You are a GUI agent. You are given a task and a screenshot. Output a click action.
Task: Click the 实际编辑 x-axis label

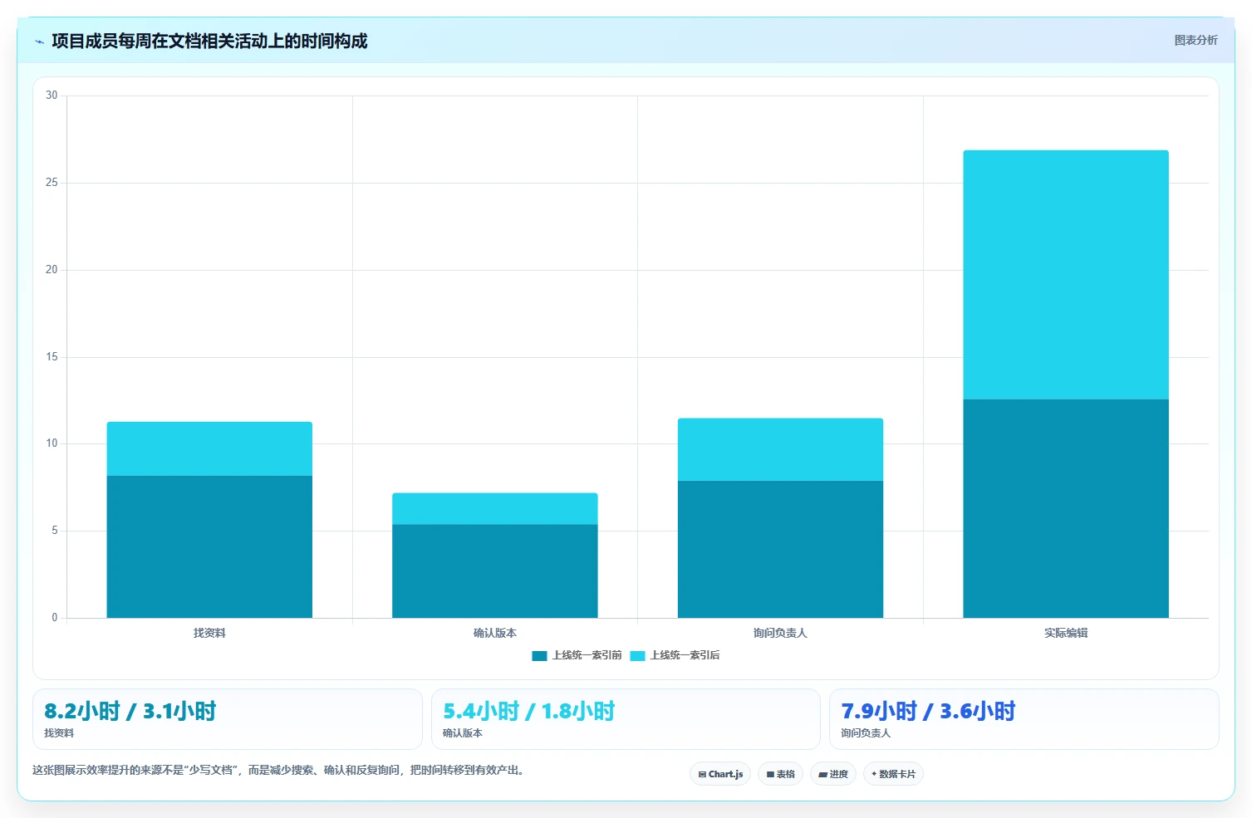pyautogui.click(x=1066, y=633)
